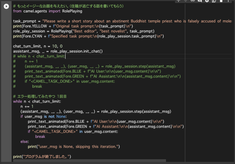
Task: Click 'break' inside the uncommented if block
Action: [x=40, y=137]
